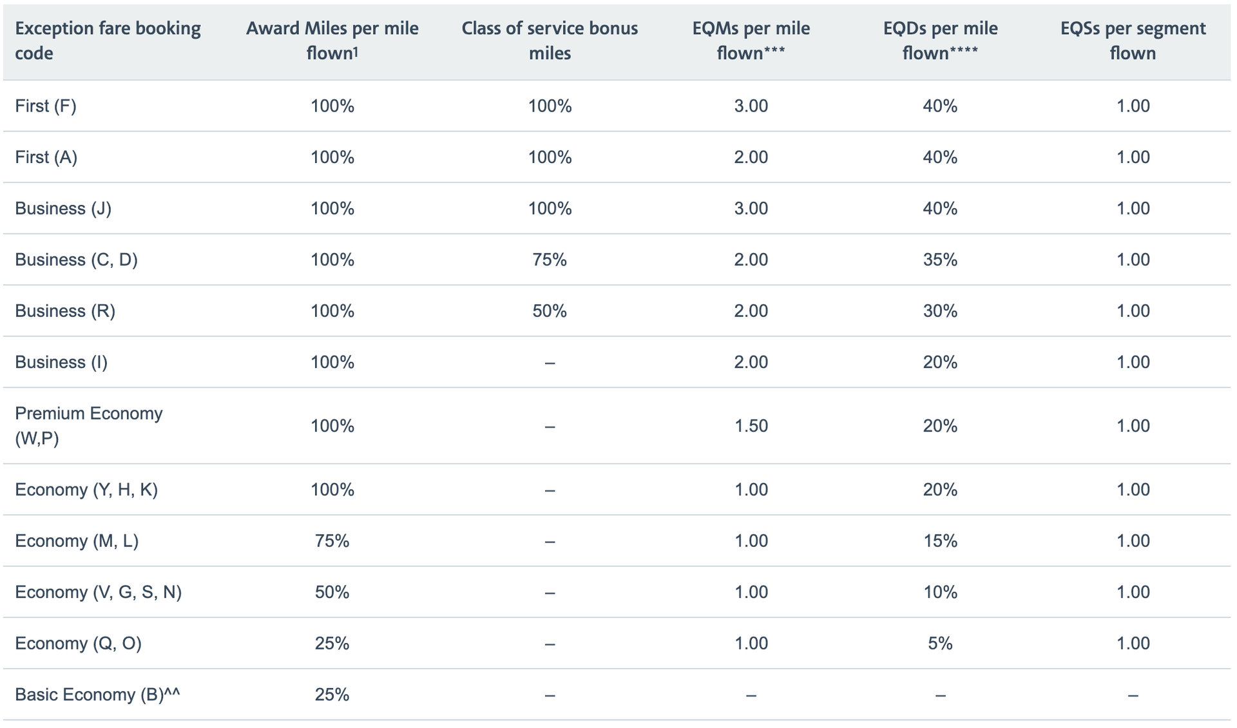Select the Award Miles per mile flown header
1237x728 pixels.
pos(332,41)
